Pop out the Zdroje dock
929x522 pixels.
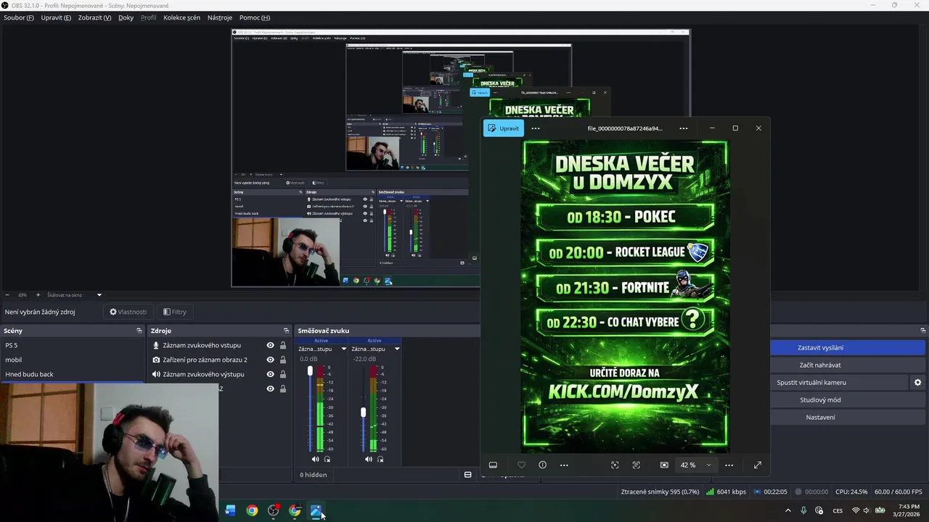287,331
